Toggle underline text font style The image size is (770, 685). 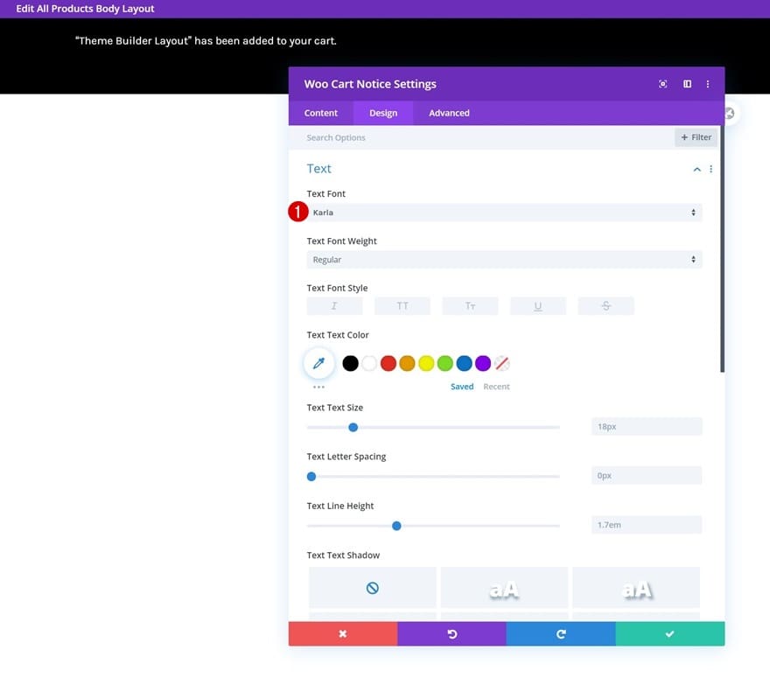(538, 306)
